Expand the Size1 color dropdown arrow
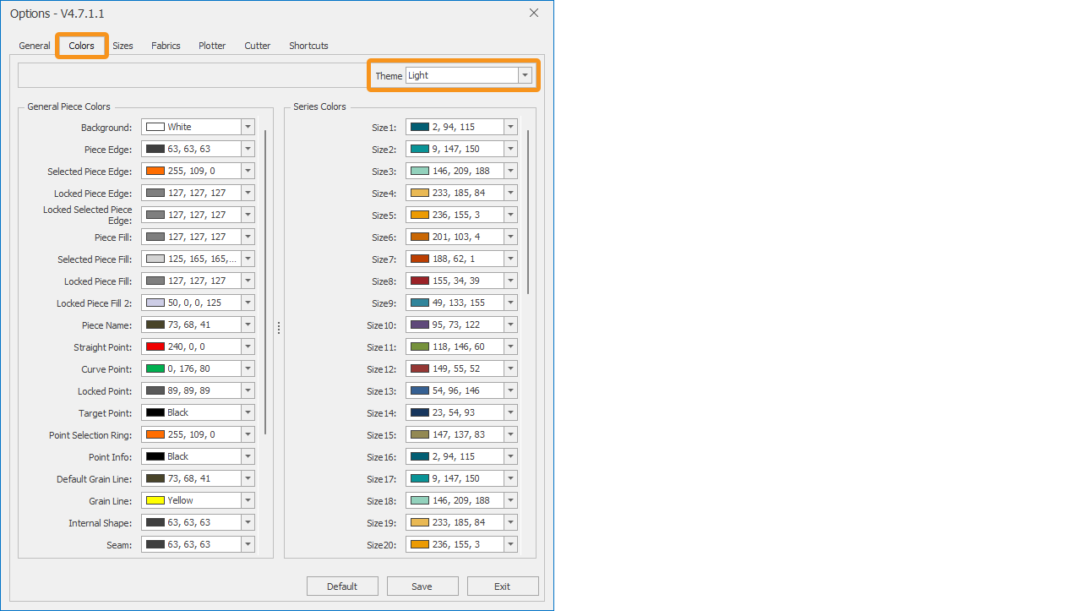The width and height of the screenshot is (1073, 611). pyautogui.click(x=510, y=127)
